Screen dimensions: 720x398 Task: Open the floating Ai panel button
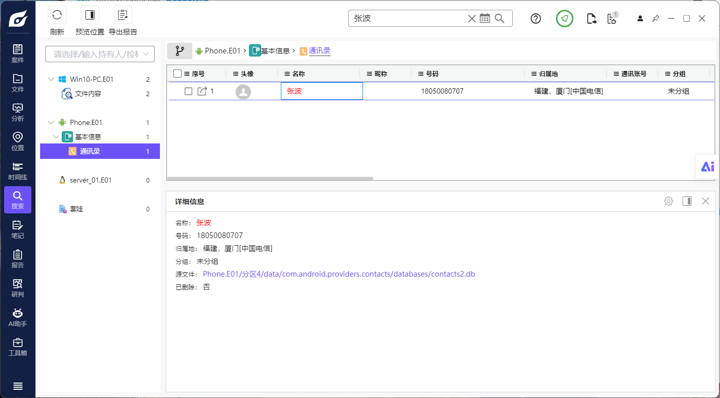point(708,167)
